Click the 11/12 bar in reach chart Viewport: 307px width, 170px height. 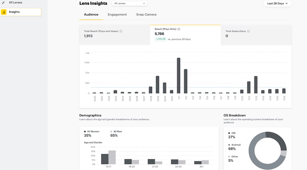(256, 85)
